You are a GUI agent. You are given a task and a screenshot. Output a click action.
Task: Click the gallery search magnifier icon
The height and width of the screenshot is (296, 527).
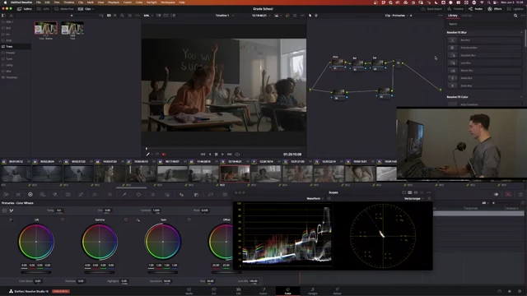122,16
